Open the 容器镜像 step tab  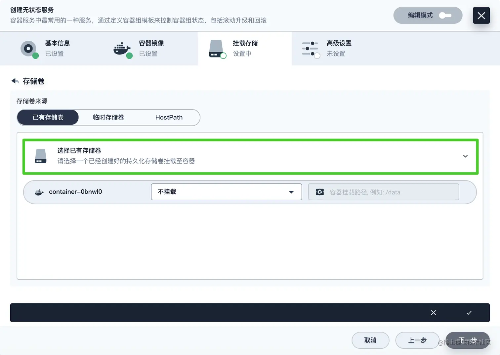click(151, 48)
